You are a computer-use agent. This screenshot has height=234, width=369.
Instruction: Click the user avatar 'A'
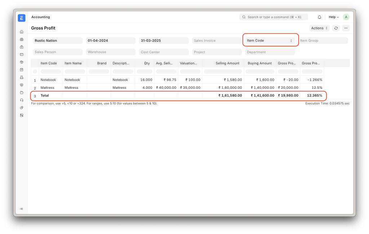[346, 17]
